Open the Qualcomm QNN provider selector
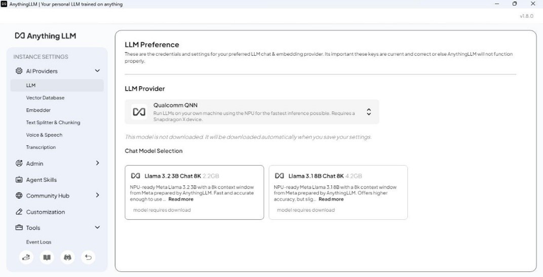 [252, 112]
